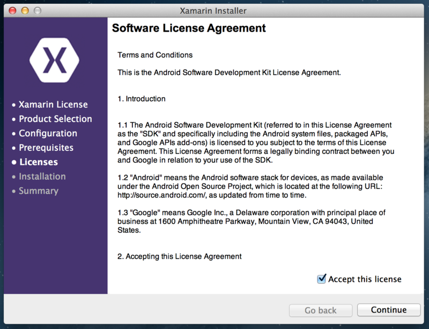Select the Summary step in sidebar
This screenshot has width=429, height=329.
[39, 191]
